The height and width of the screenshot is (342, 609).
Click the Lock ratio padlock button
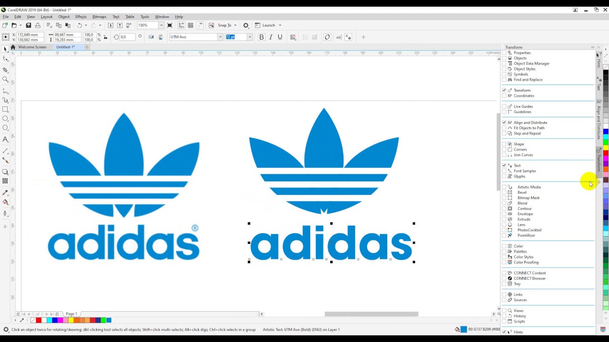tap(105, 37)
